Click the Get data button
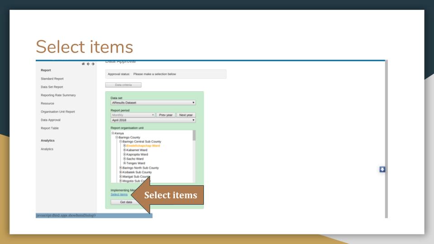 tap(126, 202)
